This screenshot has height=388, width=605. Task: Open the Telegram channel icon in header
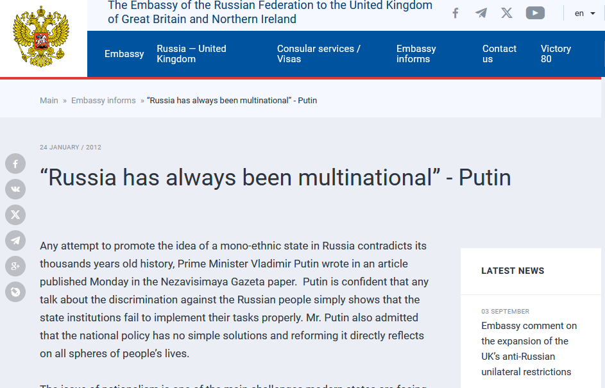click(481, 13)
